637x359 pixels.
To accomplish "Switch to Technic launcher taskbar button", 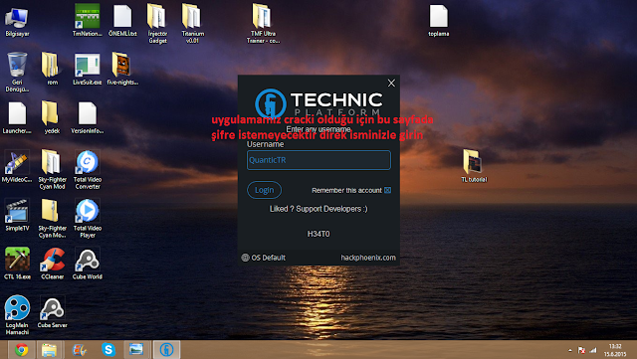I will click(x=166, y=350).
